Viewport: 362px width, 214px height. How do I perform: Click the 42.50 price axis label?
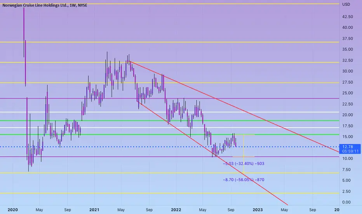click(x=348, y=17)
